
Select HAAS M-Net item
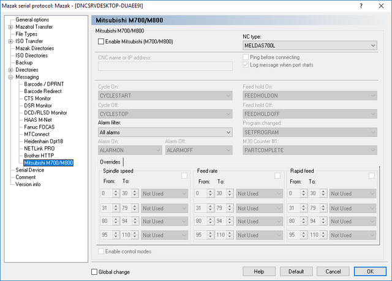38,120
